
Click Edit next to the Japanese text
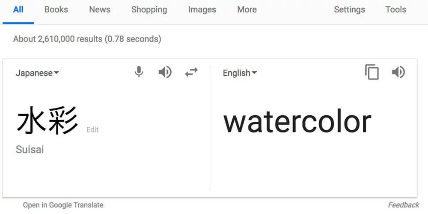coord(92,130)
